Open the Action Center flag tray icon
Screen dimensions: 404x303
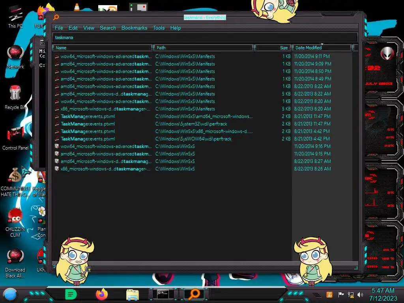(341, 294)
